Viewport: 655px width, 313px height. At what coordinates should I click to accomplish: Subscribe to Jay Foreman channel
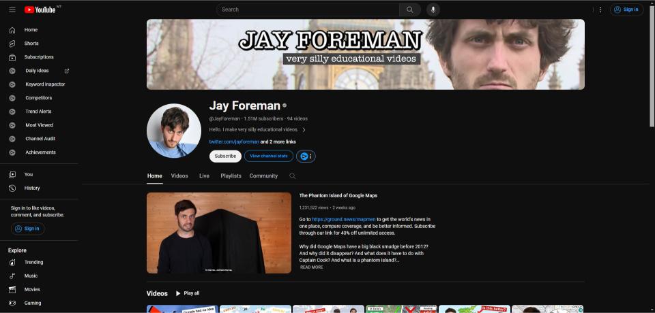[226, 156]
